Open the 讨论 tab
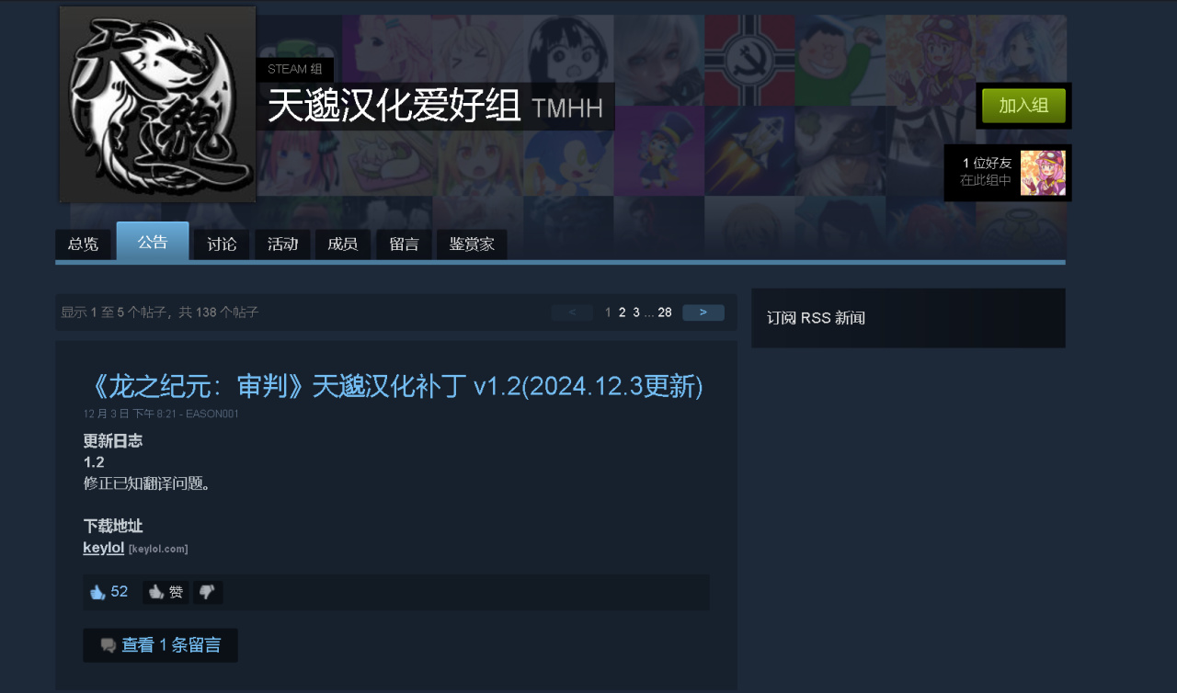Image resolution: width=1177 pixels, height=693 pixels. pyautogui.click(x=222, y=244)
